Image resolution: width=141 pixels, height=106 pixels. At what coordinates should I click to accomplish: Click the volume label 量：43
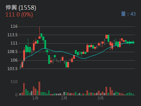(128, 14)
